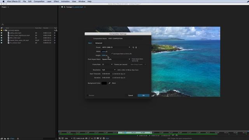Click the footage timeline ruler in/out range
This screenshot has width=249, height=140.
[x=135, y=133]
